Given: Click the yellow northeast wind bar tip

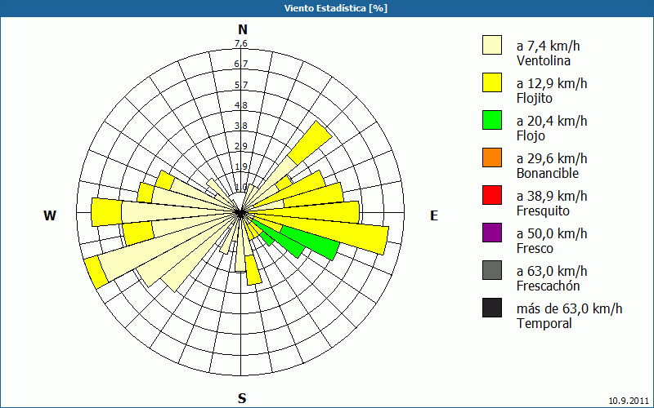Looking at the screenshot, I should 310,143.
